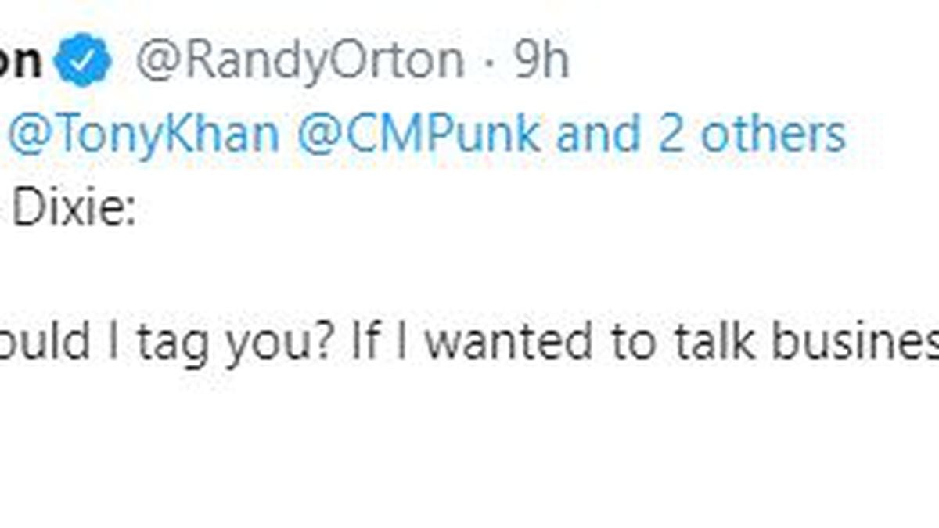Click the 'Dixie:' text line
This screenshot has height=528, width=939.
pos(74,210)
